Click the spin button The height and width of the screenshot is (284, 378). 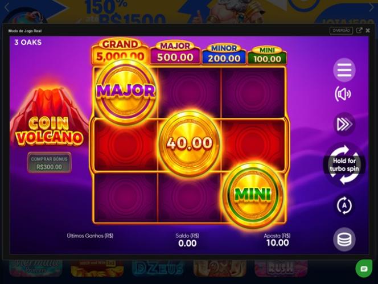(344, 164)
